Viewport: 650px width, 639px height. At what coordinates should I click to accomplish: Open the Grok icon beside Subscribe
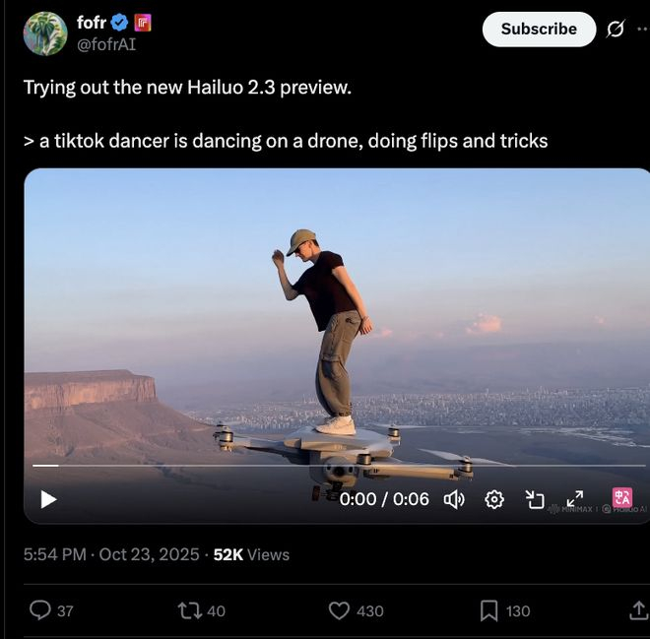pyautogui.click(x=616, y=30)
